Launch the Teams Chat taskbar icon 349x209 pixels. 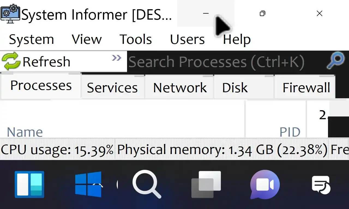265,184
